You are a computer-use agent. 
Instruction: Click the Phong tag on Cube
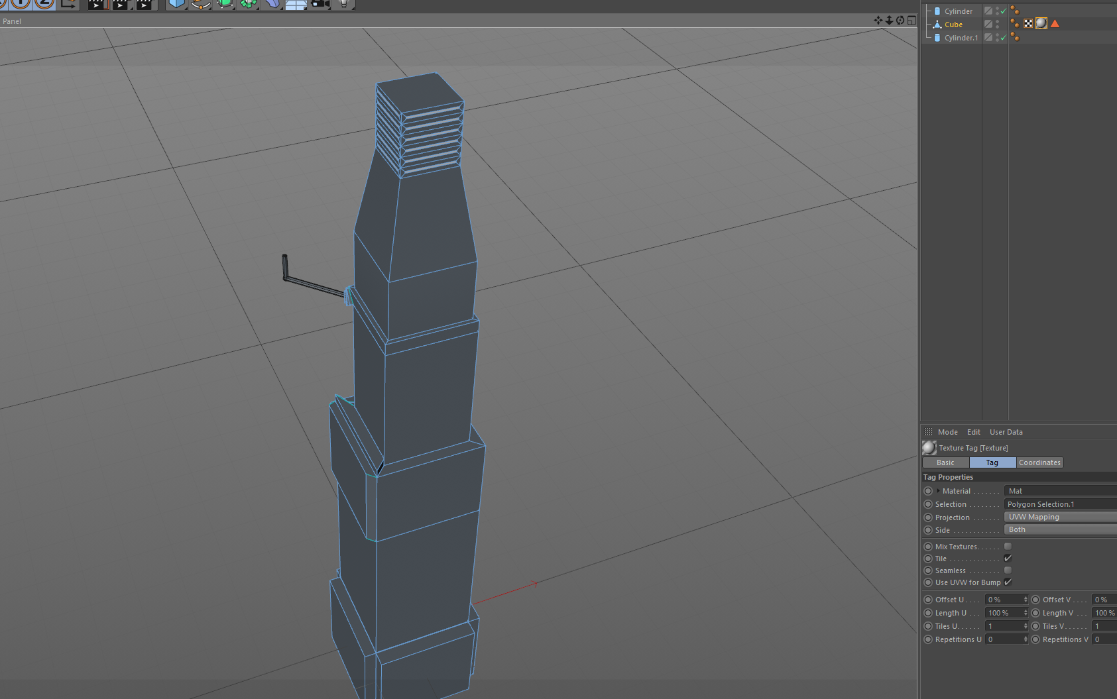click(x=1015, y=24)
